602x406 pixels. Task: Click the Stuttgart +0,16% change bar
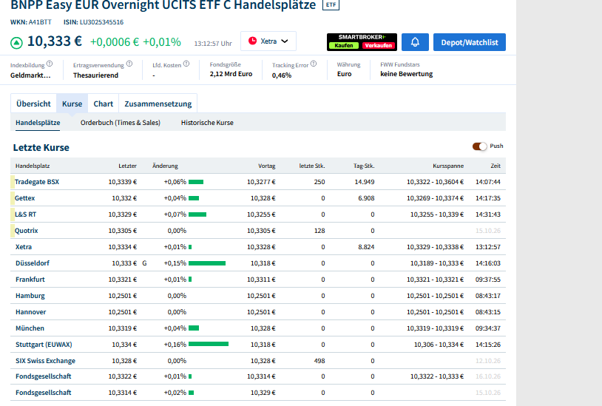click(x=209, y=344)
